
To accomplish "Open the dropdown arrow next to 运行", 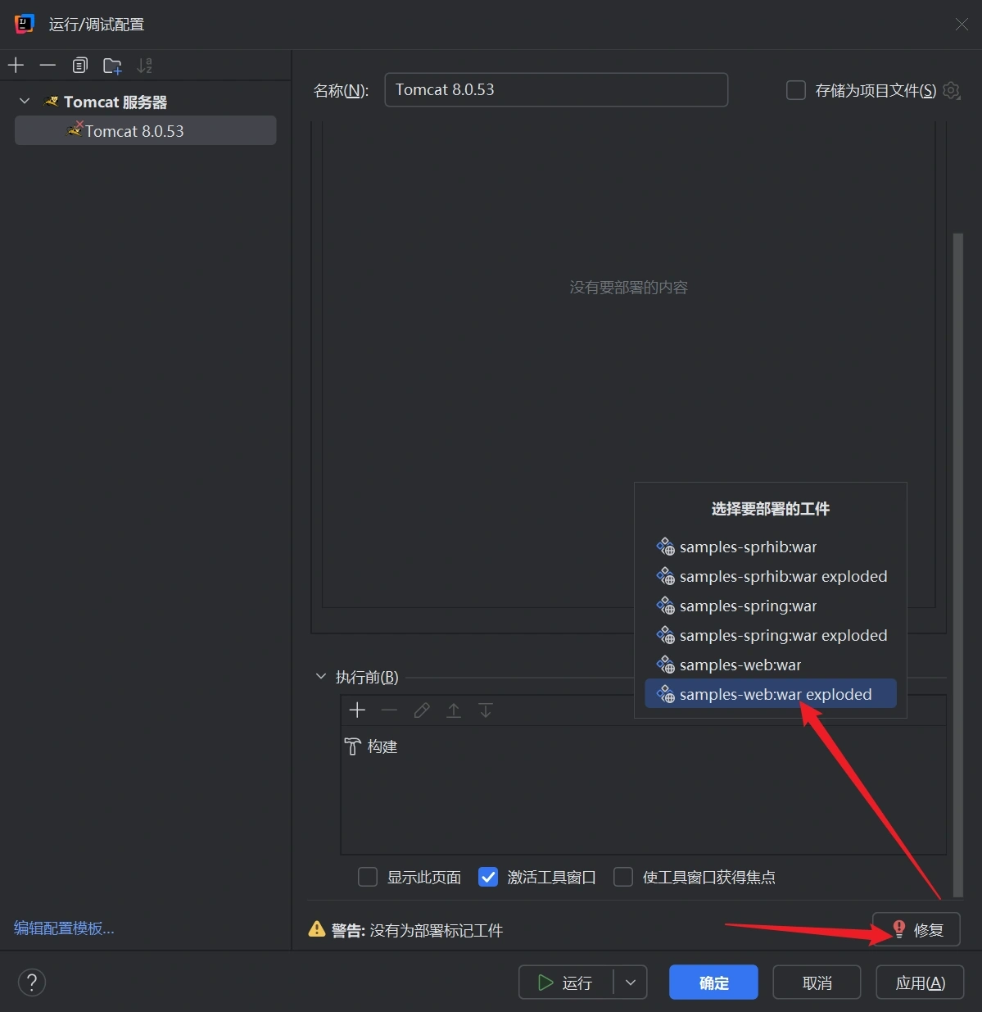I will pyautogui.click(x=631, y=983).
